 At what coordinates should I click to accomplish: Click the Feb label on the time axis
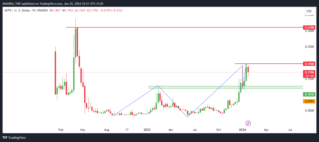coord(60,130)
